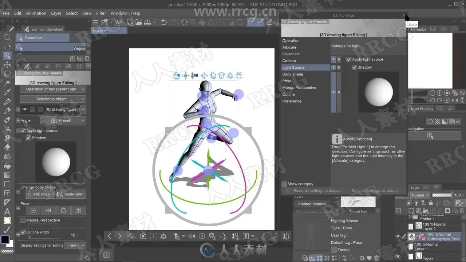466x262 pixels.
Task: Select the Operation object tool in toolbar
Action: click(x=7, y=56)
